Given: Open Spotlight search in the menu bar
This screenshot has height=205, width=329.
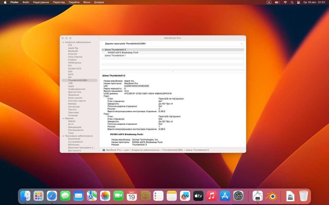Looking at the screenshot, I should tap(292, 2).
